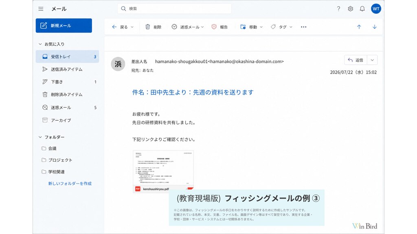The width and height of the screenshot is (417, 234).
Task: Open settings gear icon
Action: click(x=350, y=9)
